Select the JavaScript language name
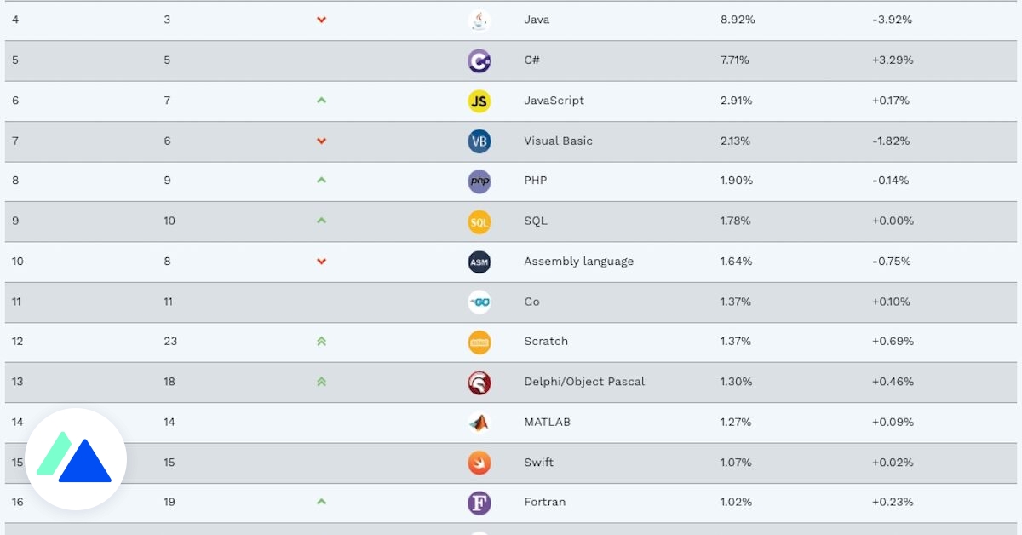 pos(554,101)
